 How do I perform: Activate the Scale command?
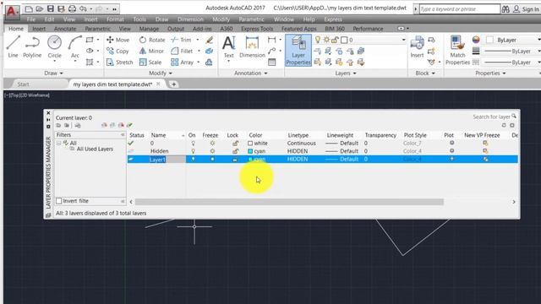pos(150,62)
